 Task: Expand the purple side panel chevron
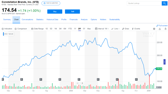[165, 62]
